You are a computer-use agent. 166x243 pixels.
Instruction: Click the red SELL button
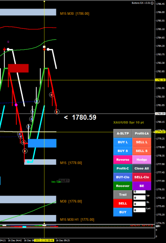click(x=123, y=203)
